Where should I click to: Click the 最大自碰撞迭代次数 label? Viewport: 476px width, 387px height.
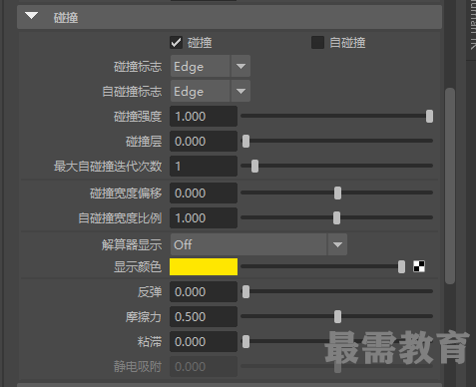[x=108, y=167]
